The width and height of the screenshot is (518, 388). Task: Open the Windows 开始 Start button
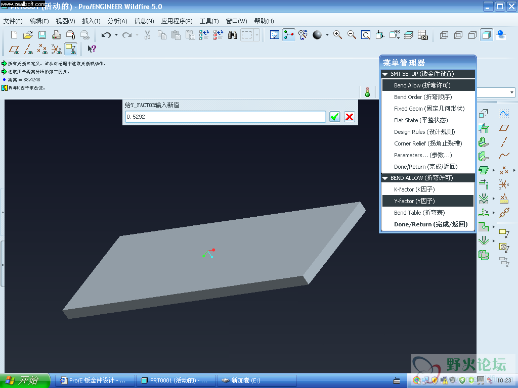(x=25, y=381)
